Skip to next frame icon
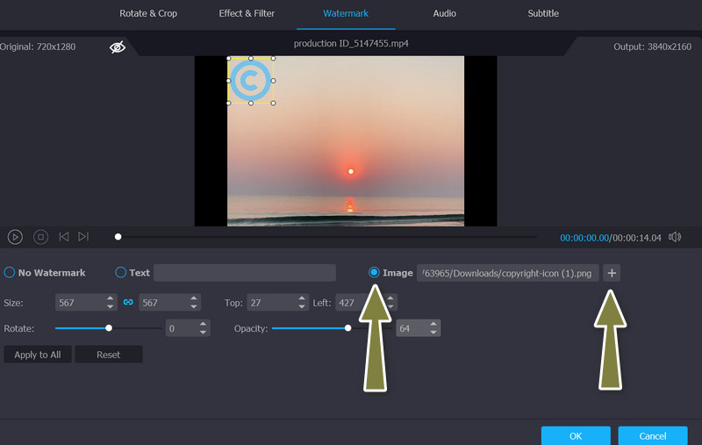 pos(83,237)
